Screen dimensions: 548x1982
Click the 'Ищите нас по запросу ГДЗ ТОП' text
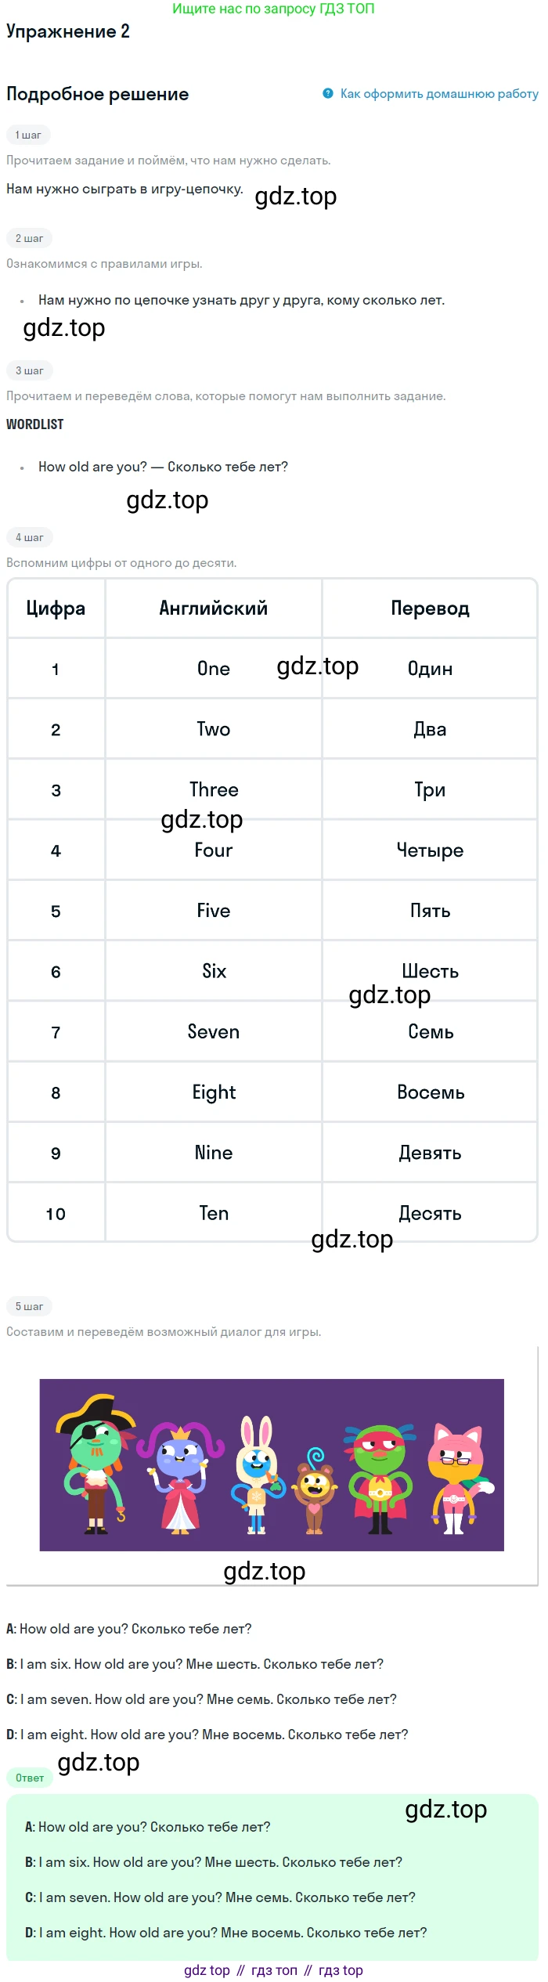[x=273, y=9]
